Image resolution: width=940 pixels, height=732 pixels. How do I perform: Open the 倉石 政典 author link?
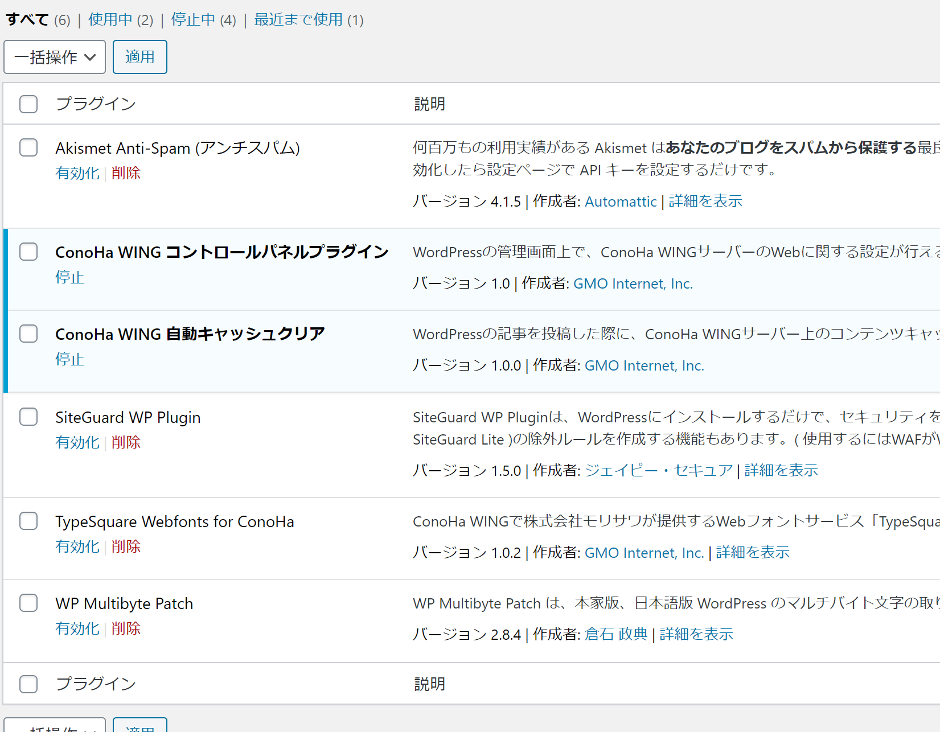pyautogui.click(x=616, y=635)
